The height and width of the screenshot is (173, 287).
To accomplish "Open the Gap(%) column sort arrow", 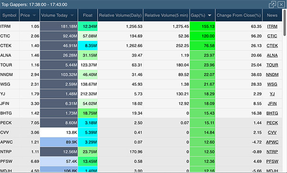I will 210,15.
